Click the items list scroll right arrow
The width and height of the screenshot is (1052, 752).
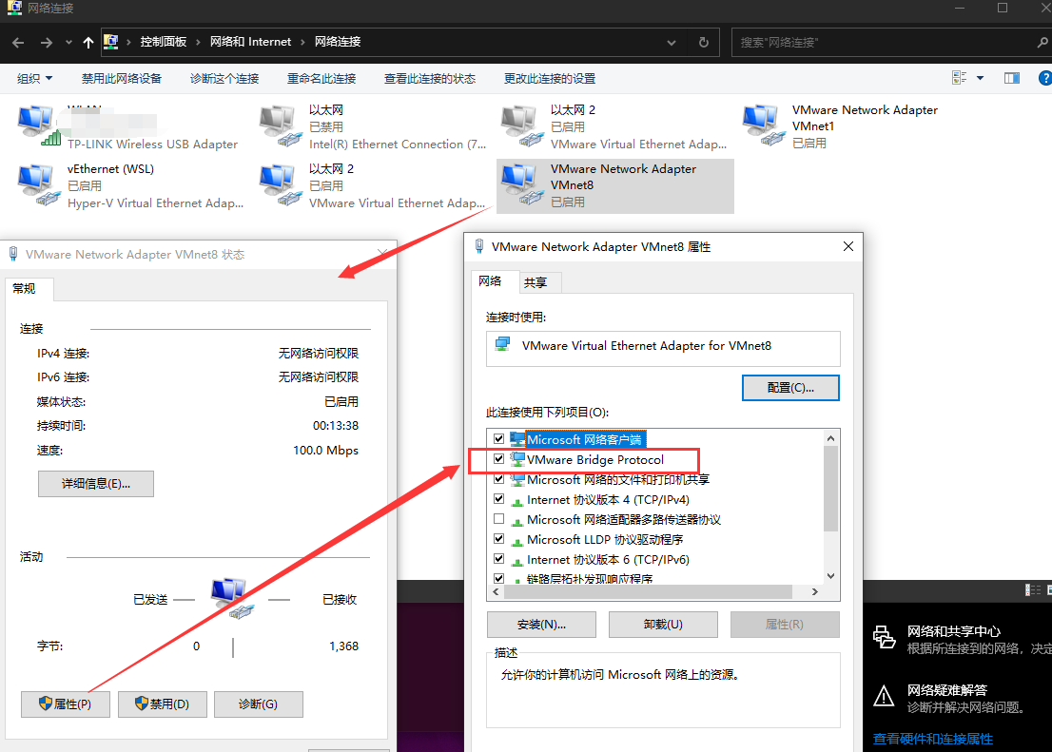click(x=814, y=591)
